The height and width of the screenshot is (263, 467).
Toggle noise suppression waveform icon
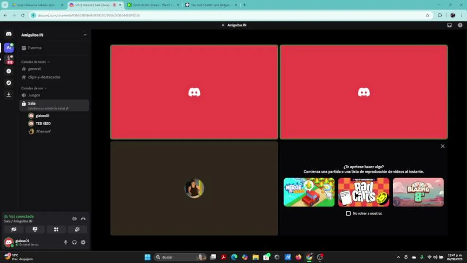74,218
